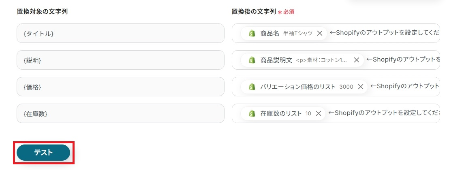Focus the {タイトル} input field
The width and height of the screenshot is (464, 170).
click(120, 33)
